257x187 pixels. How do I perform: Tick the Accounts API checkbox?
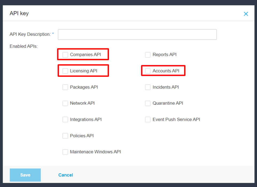click(148, 71)
